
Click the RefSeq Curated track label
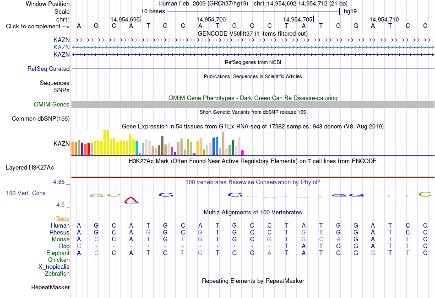pos(49,69)
